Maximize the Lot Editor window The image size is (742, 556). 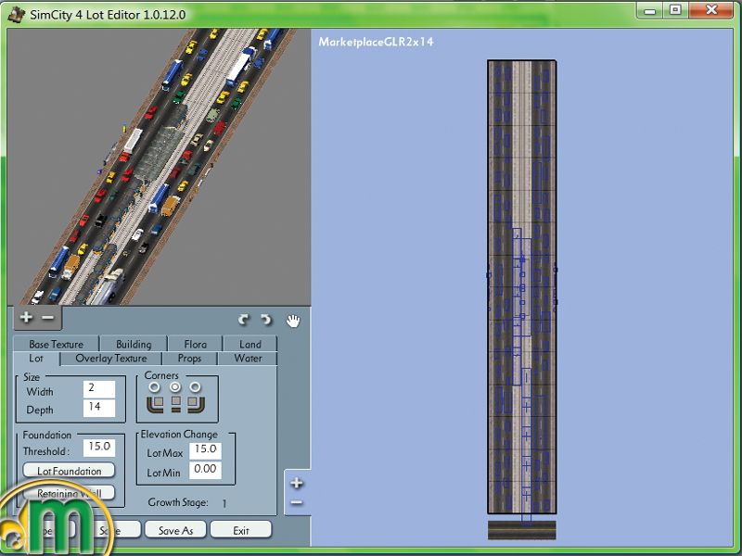tap(675, 10)
